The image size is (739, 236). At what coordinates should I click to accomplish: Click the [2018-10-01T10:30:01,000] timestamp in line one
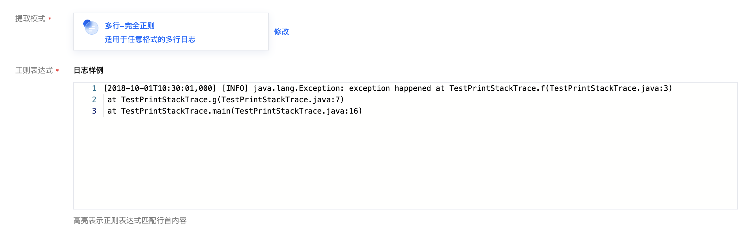coord(160,88)
